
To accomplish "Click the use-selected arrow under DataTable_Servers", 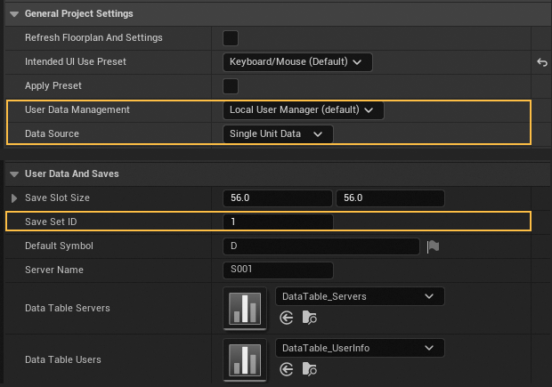I will tap(287, 318).
